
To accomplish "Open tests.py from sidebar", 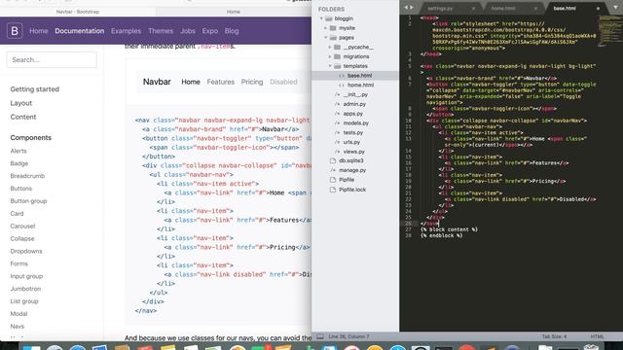I will (352, 132).
